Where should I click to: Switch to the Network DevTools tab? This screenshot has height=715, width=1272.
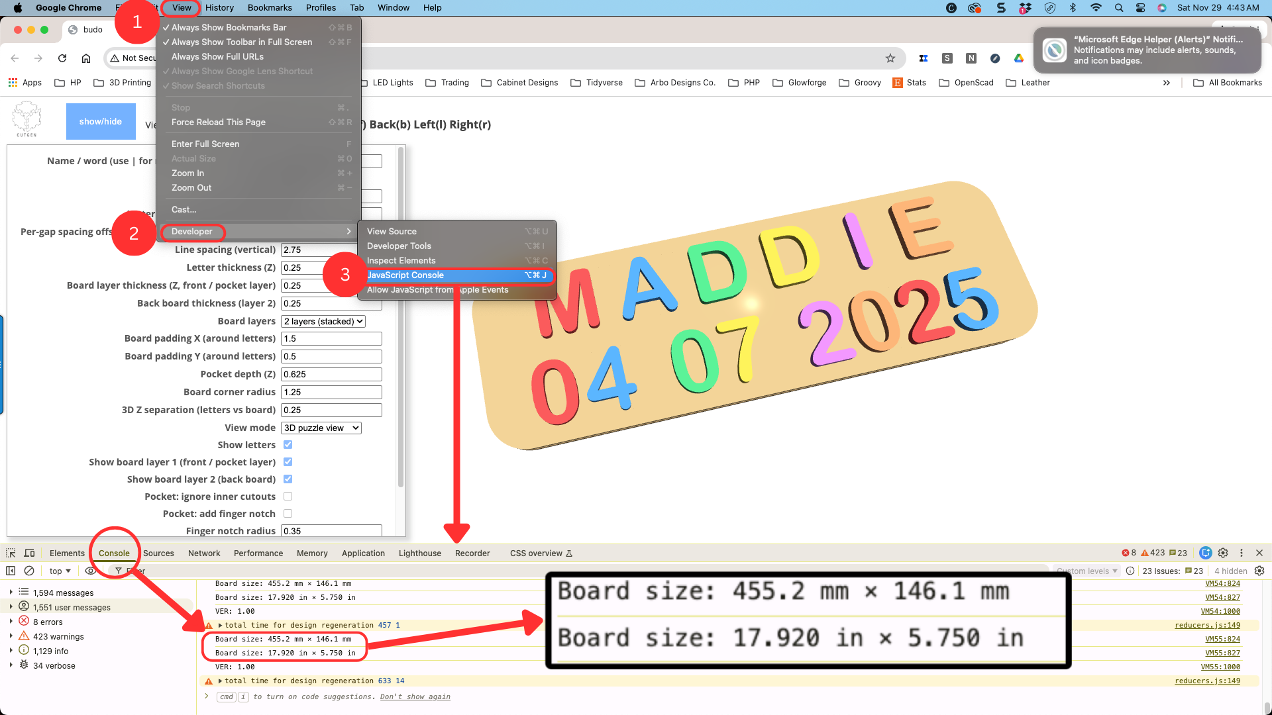(x=204, y=553)
